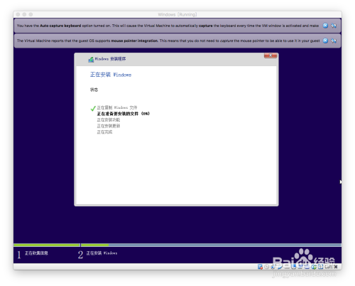The height and width of the screenshot is (286, 355).
Task: Click the 正在安装功能 step
Action: pyautogui.click(x=109, y=120)
